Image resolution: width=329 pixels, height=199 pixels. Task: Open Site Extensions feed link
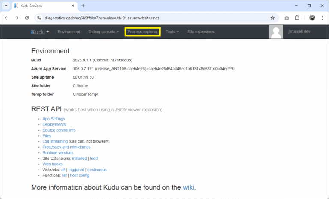(93, 158)
